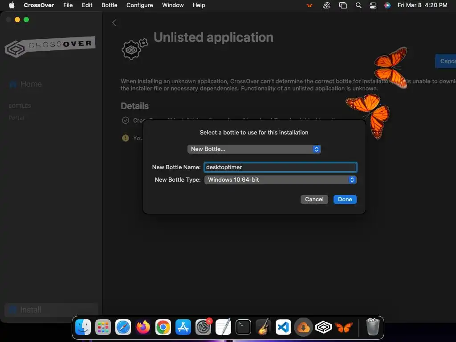Launch Google Chrome from the dock
The height and width of the screenshot is (342, 456).
click(163, 327)
